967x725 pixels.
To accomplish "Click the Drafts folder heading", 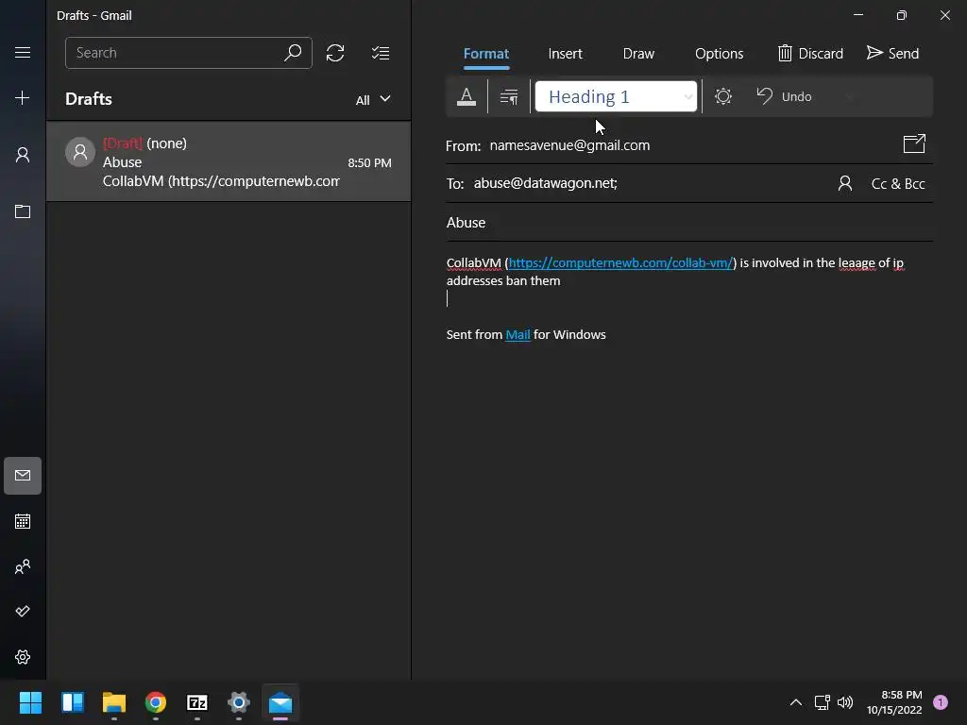I will click(x=89, y=99).
